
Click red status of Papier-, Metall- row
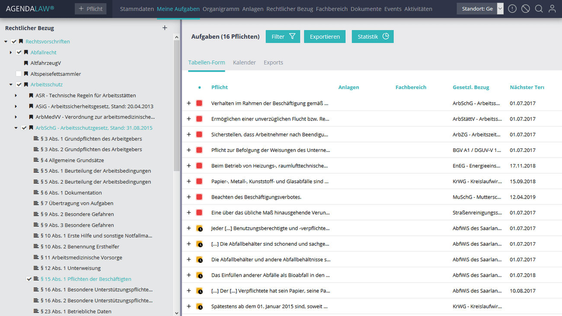[x=199, y=181]
